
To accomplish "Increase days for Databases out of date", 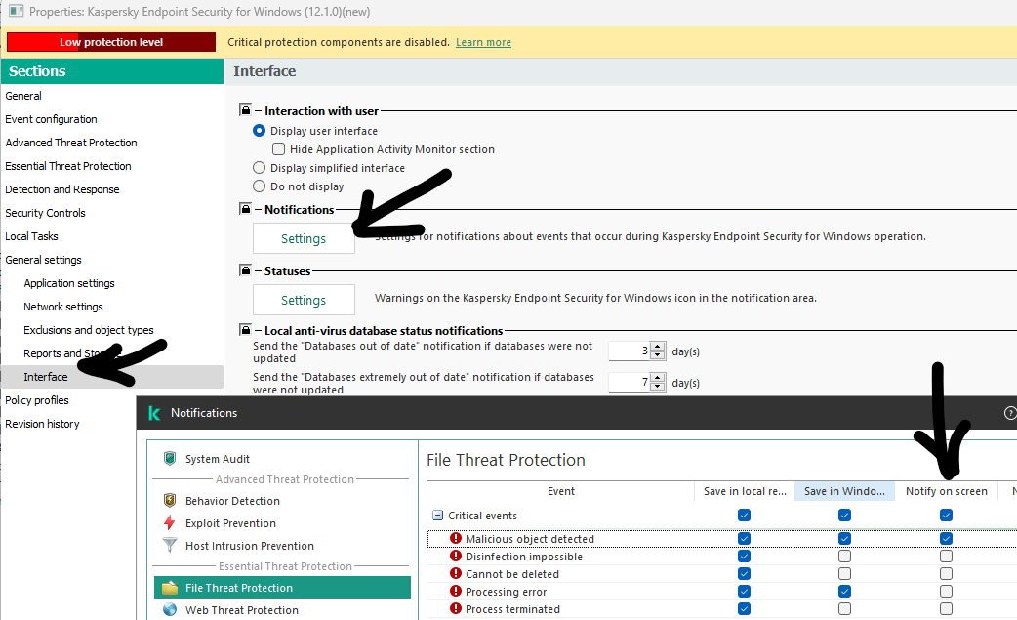I will [x=658, y=347].
